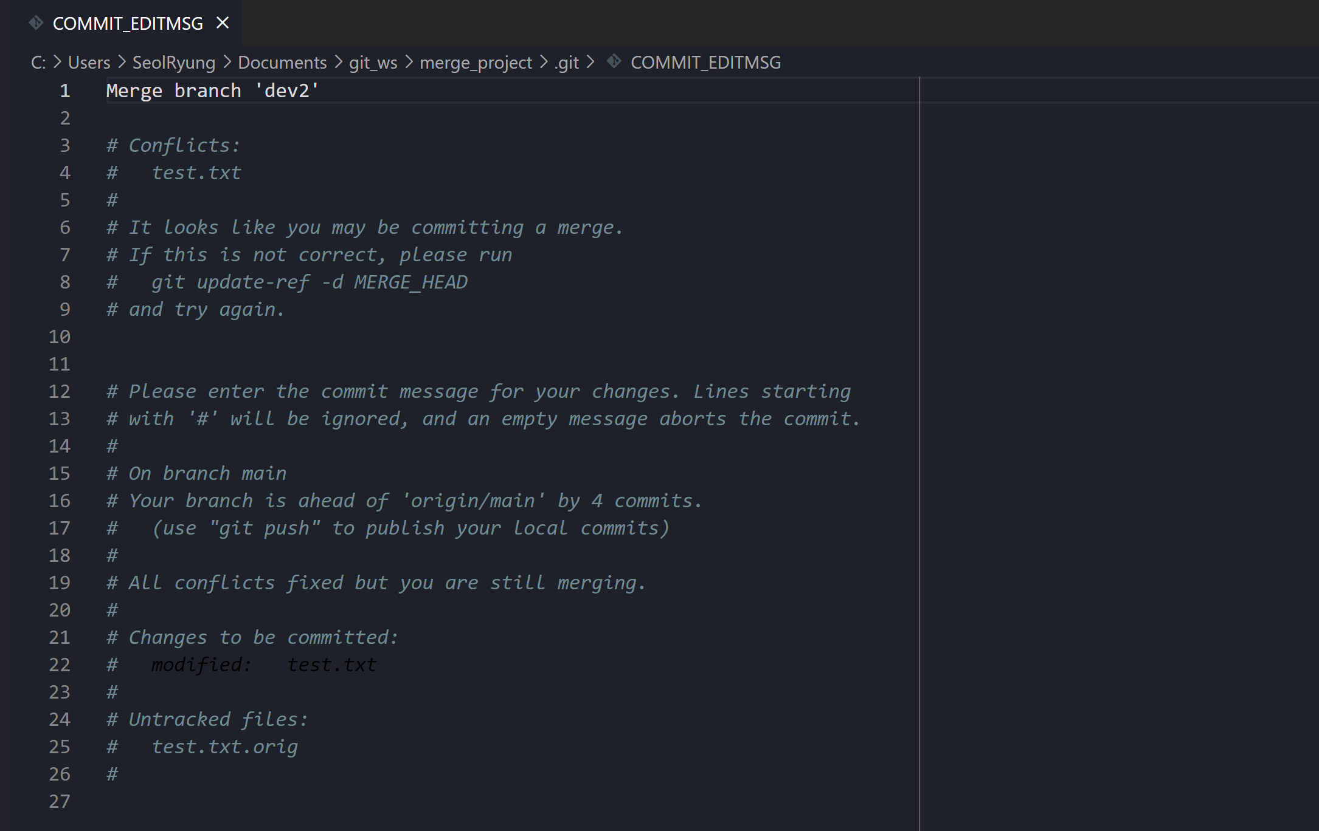This screenshot has height=831, width=1319.
Task: Click inside empty line 27
Action: (511, 802)
